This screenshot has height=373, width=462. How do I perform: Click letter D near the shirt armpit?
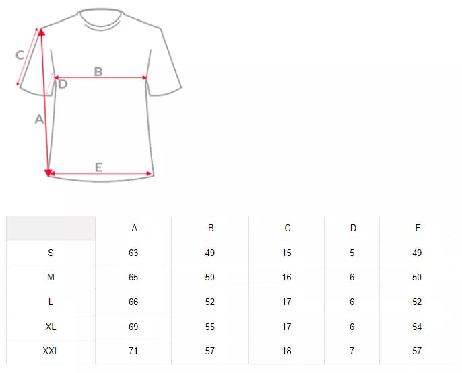[x=63, y=84]
